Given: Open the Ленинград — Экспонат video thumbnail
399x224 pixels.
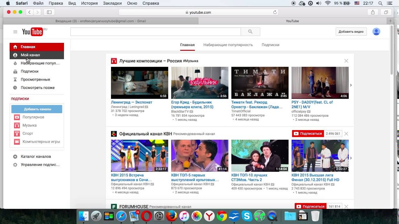Looking at the screenshot, I should tap(139, 83).
